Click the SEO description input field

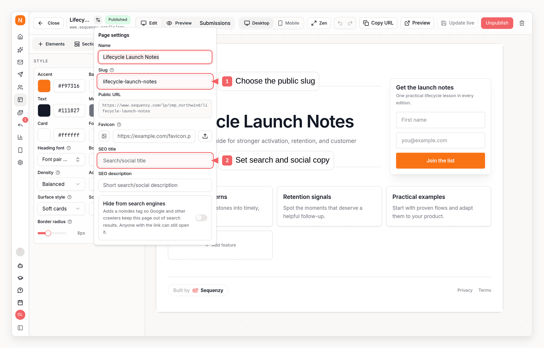coord(155,185)
